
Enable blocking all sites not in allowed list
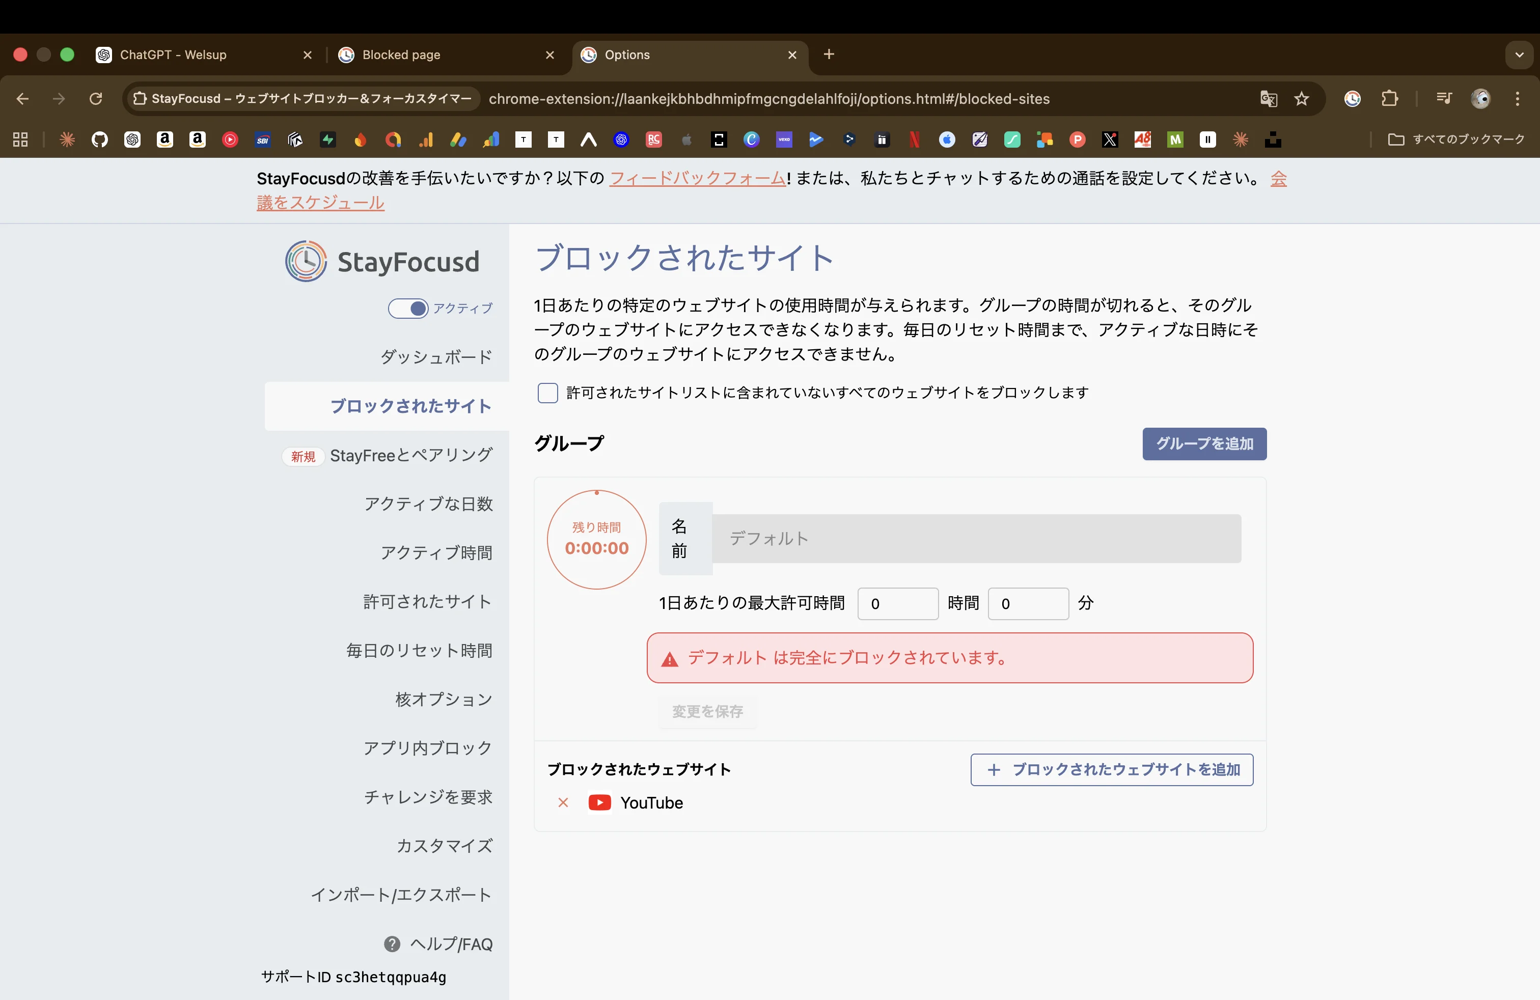tap(547, 393)
